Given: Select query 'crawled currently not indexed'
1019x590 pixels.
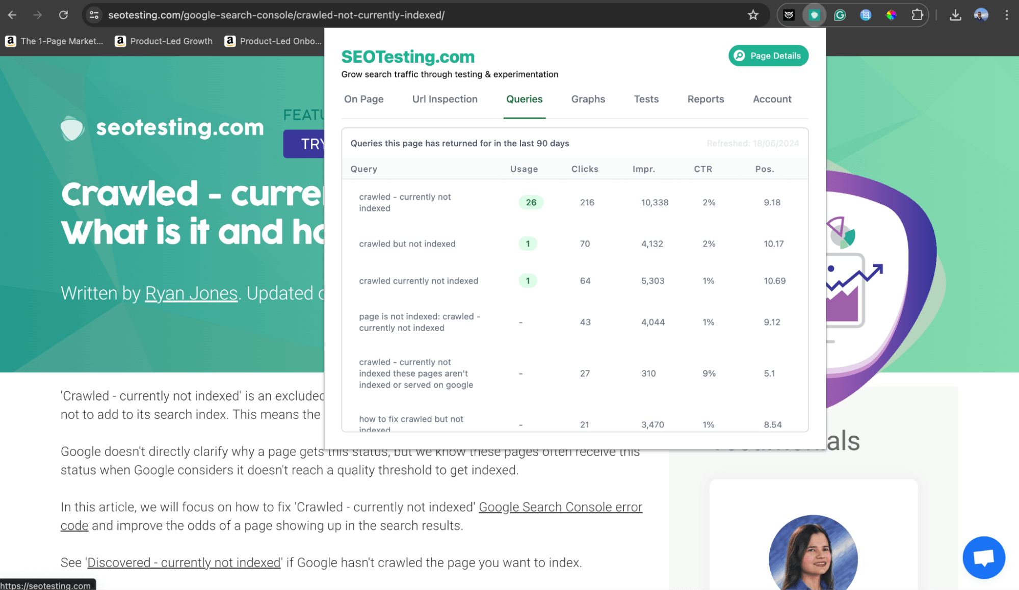Looking at the screenshot, I should [x=418, y=281].
